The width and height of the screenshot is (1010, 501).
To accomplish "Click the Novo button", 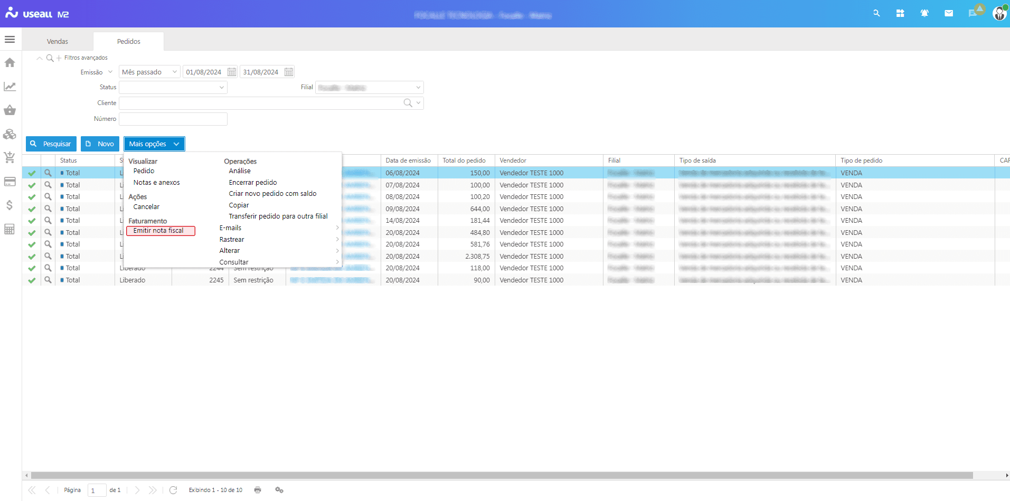I will 100,144.
